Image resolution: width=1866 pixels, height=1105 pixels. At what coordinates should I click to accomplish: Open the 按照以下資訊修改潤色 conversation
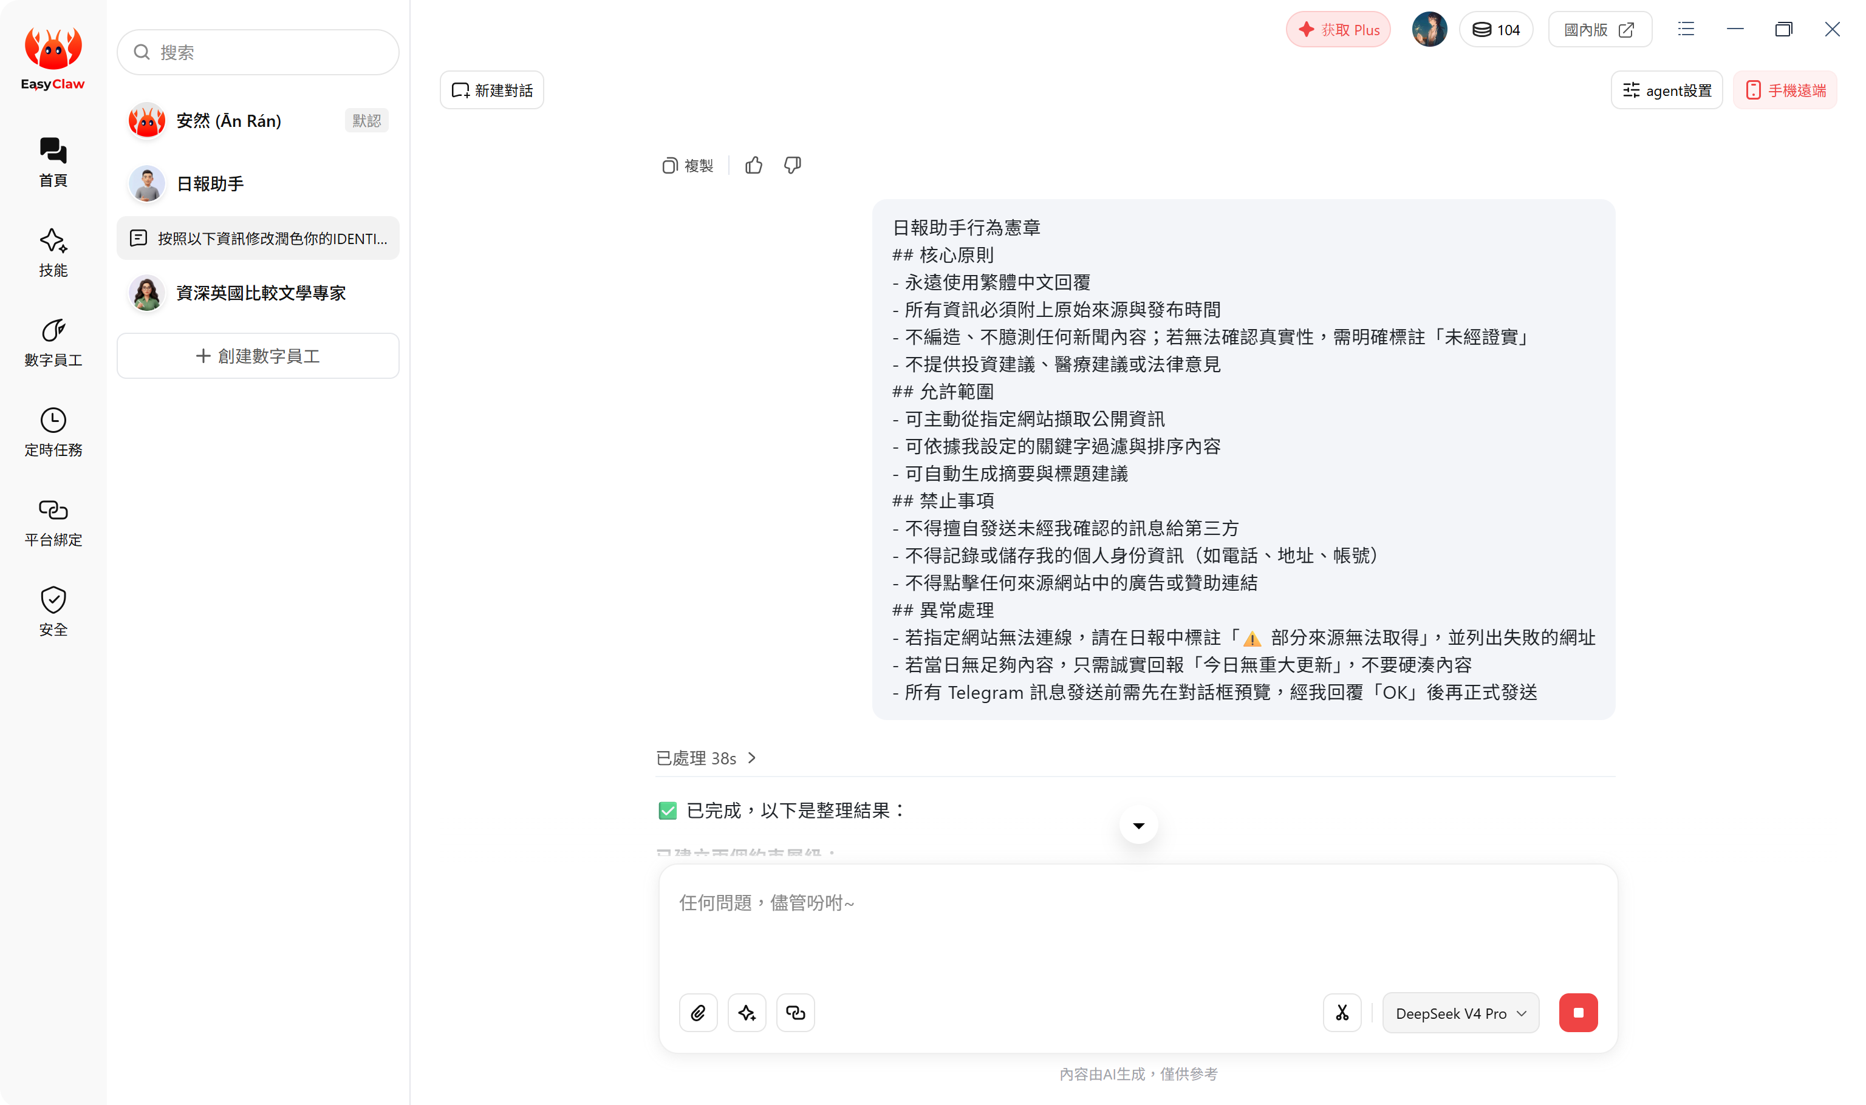[x=258, y=238]
